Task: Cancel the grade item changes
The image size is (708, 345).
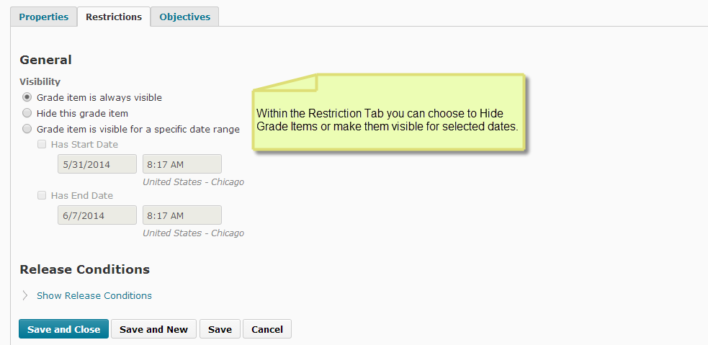Action: (x=267, y=329)
